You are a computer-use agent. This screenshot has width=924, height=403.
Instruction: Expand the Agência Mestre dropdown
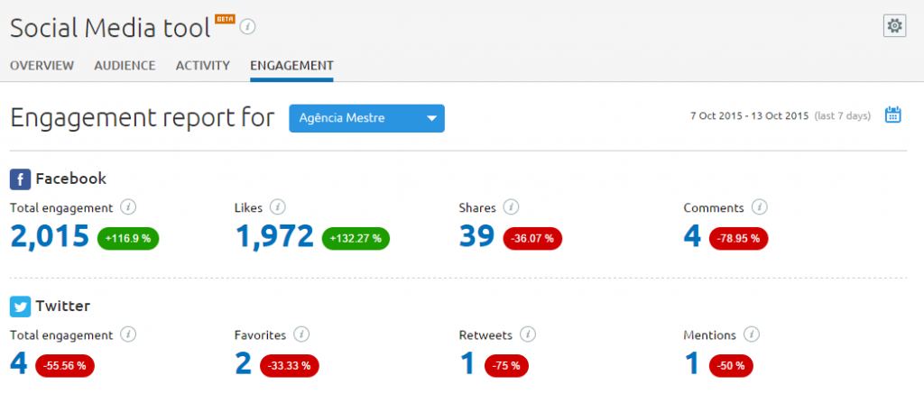tap(366, 118)
